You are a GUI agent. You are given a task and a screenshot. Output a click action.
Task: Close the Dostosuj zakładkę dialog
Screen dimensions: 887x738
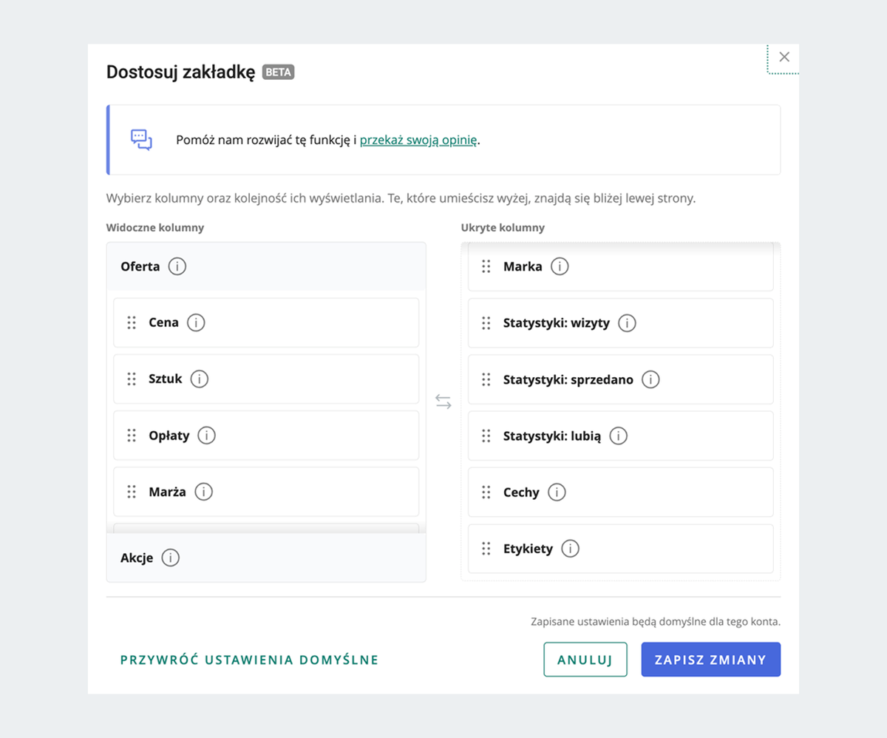coord(784,57)
